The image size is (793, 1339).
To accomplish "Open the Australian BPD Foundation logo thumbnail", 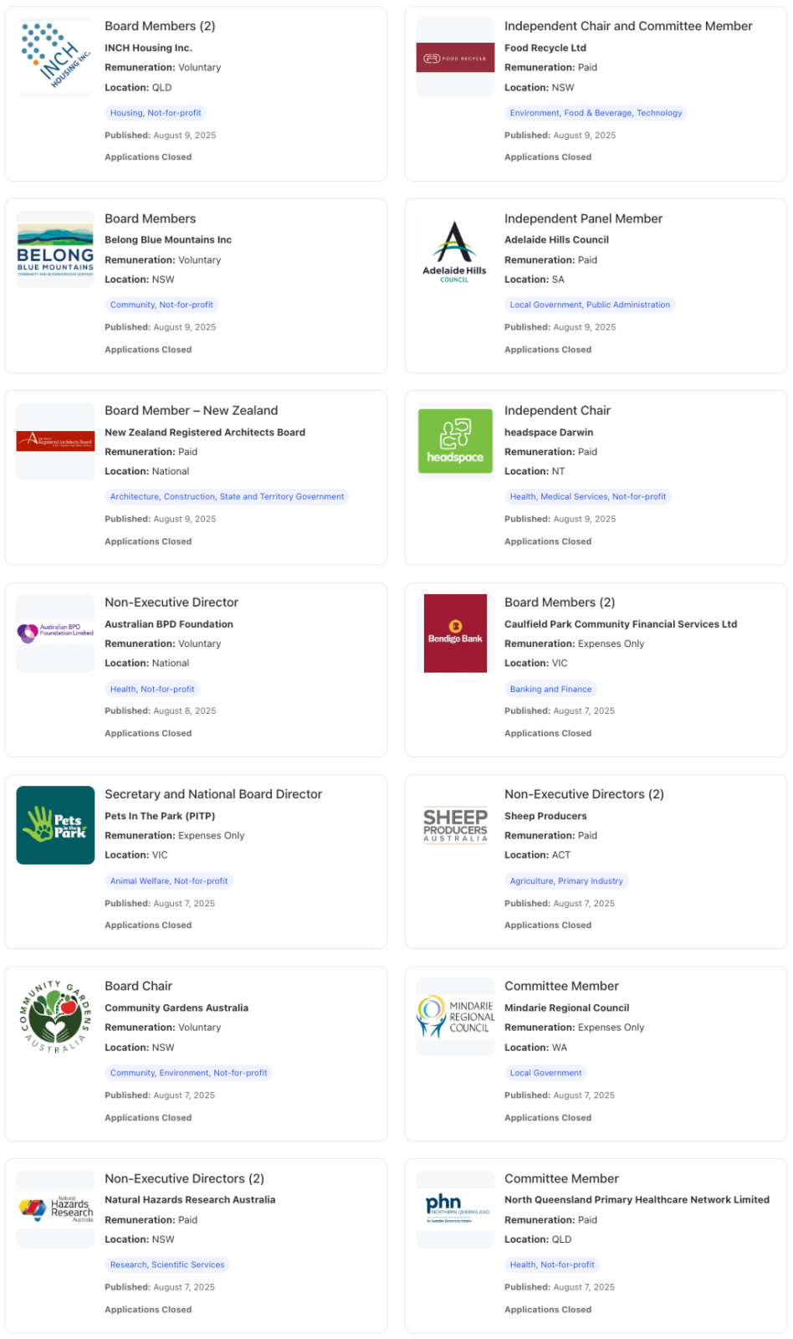I will (x=55, y=633).
